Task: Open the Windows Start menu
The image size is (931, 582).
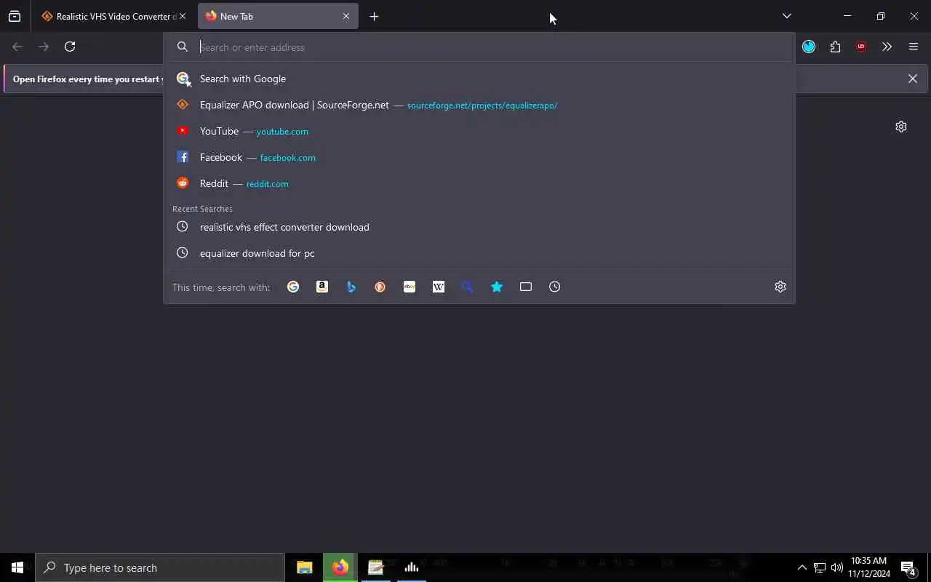Action: pyautogui.click(x=17, y=567)
